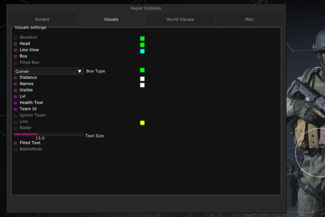This screenshot has height=217, width=325.
Task: Disable the Head checkbox
Action: tap(16, 44)
